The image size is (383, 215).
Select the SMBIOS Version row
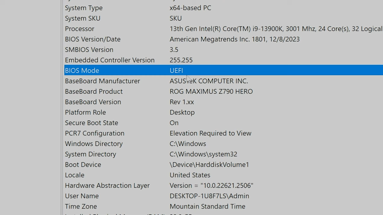pyautogui.click(x=120, y=50)
